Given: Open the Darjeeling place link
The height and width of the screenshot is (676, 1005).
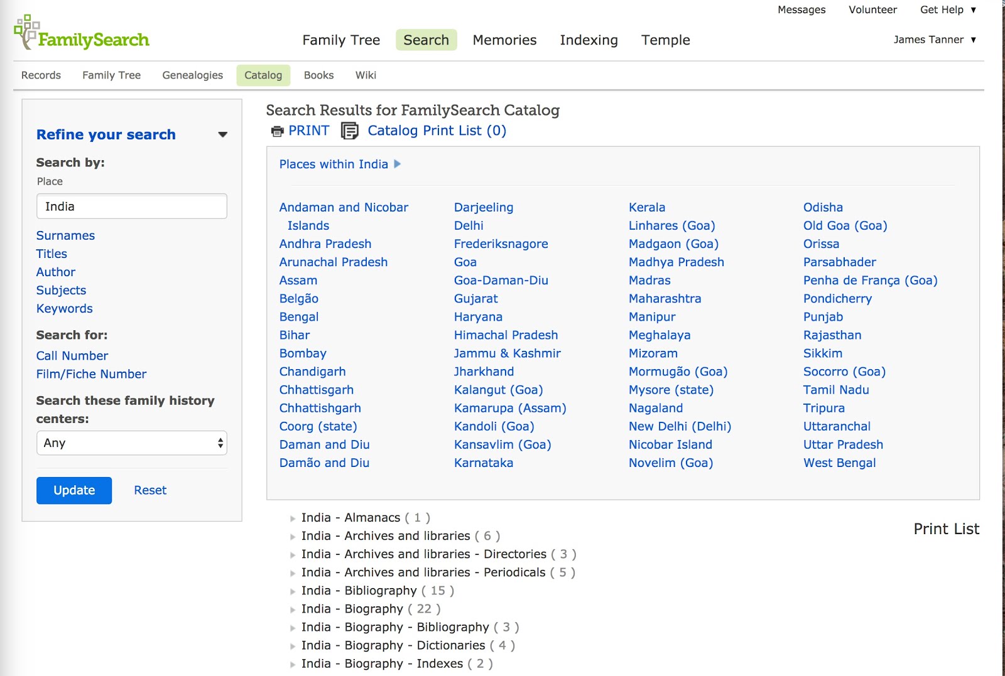Looking at the screenshot, I should tap(484, 207).
